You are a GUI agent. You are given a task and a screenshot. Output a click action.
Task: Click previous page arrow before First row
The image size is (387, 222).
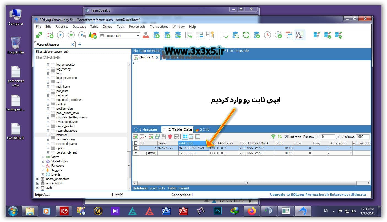[x=318, y=137]
